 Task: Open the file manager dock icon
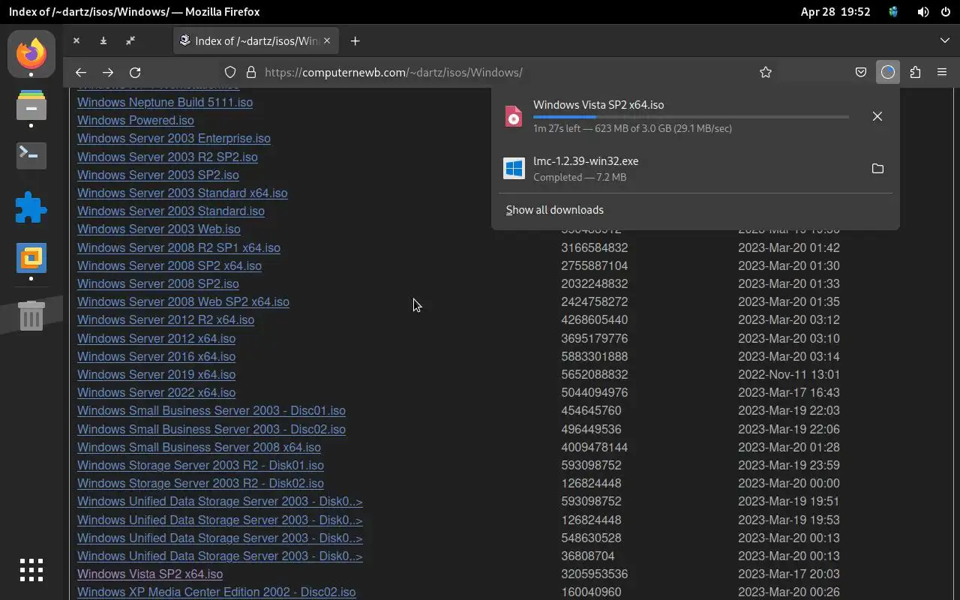(x=31, y=106)
